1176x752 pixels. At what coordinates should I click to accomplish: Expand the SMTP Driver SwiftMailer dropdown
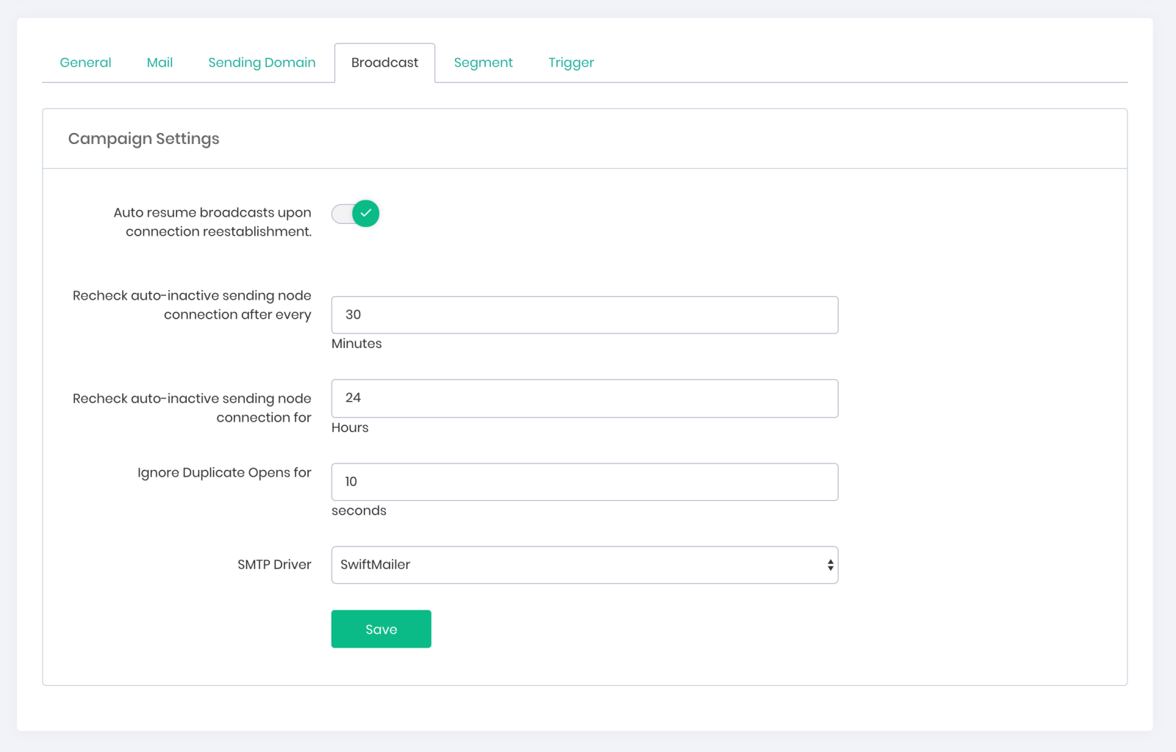[x=584, y=565]
